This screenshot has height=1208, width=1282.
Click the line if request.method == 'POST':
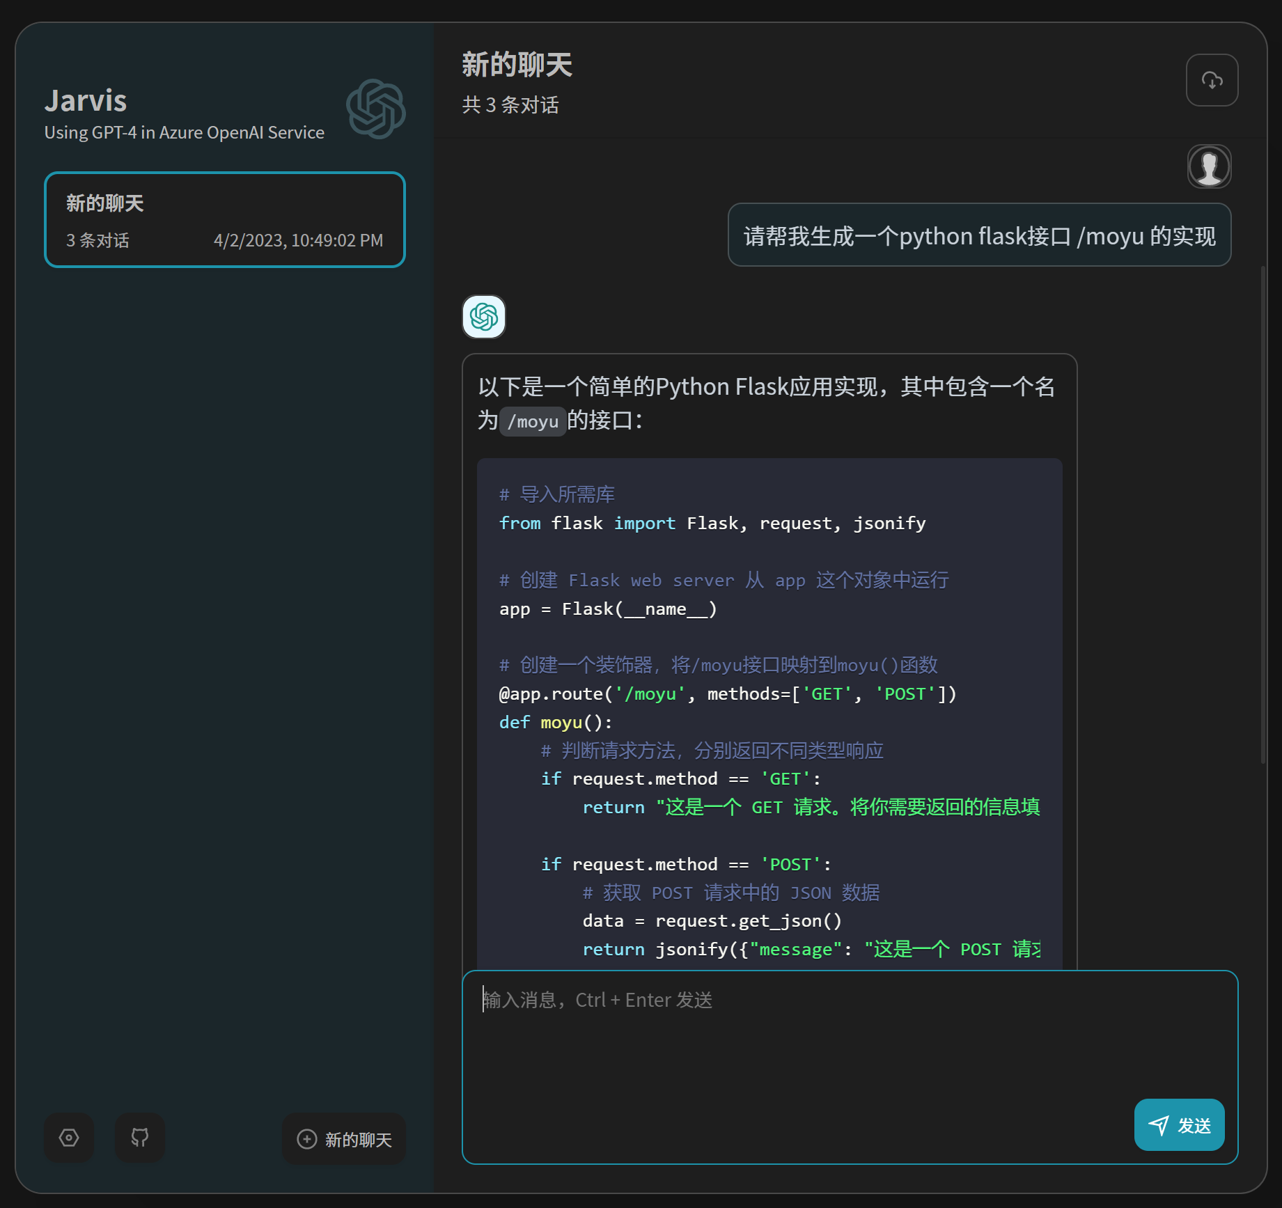click(686, 865)
